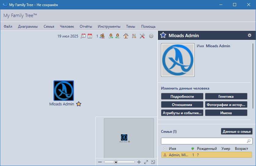The width and height of the screenshot is (256, 166).
Task: Click the calendar search icon in toolbar
Action: (x=83, y=36)
